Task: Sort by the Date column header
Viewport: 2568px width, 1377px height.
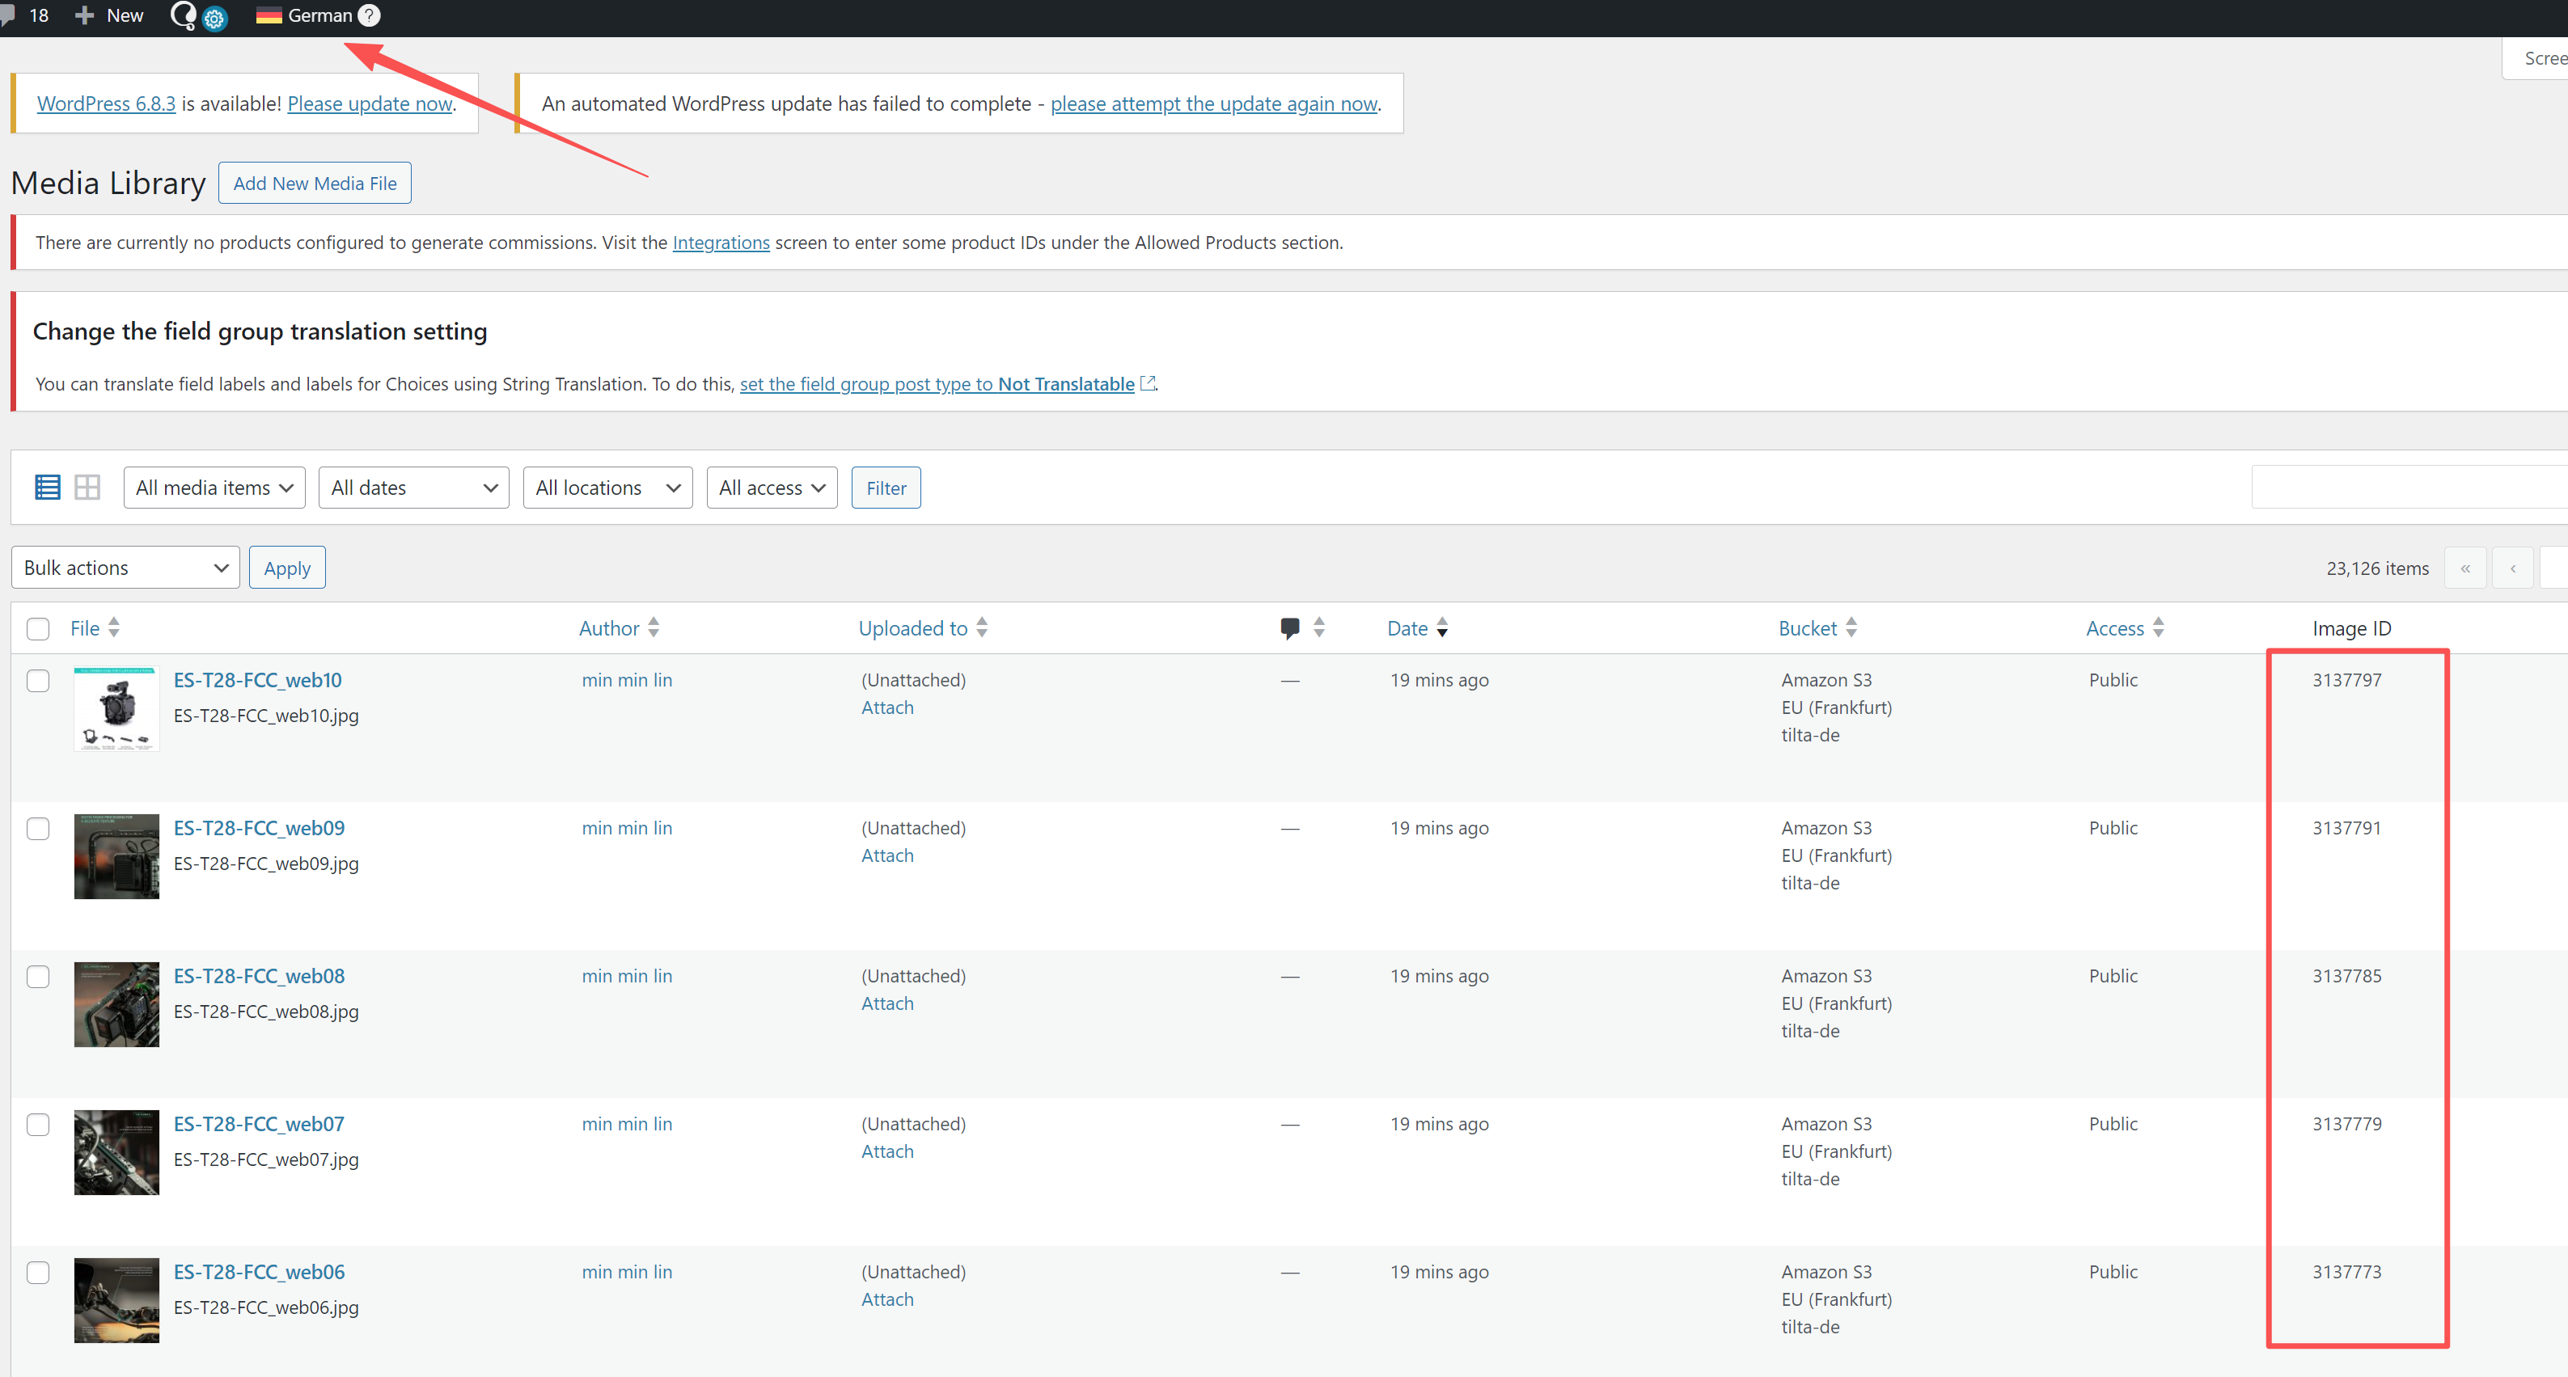Action: pos(1407,627)
